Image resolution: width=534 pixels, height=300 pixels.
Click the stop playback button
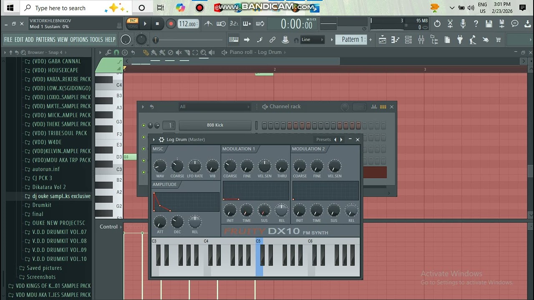pos(157,24)
